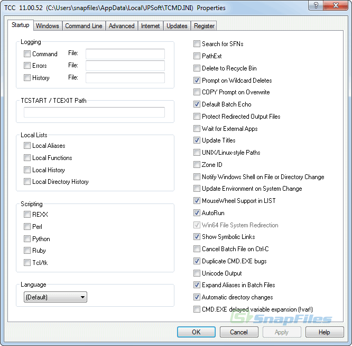Enable Ruby scripting checkbox

point(27,250)
